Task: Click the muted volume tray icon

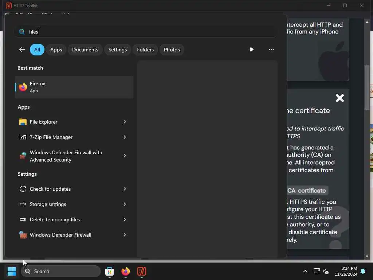Action: click(326, 271)
